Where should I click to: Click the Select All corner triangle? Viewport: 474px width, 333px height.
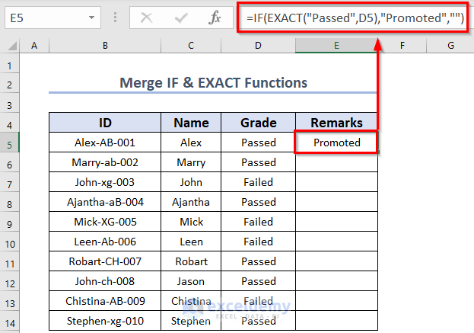point(11,46)
